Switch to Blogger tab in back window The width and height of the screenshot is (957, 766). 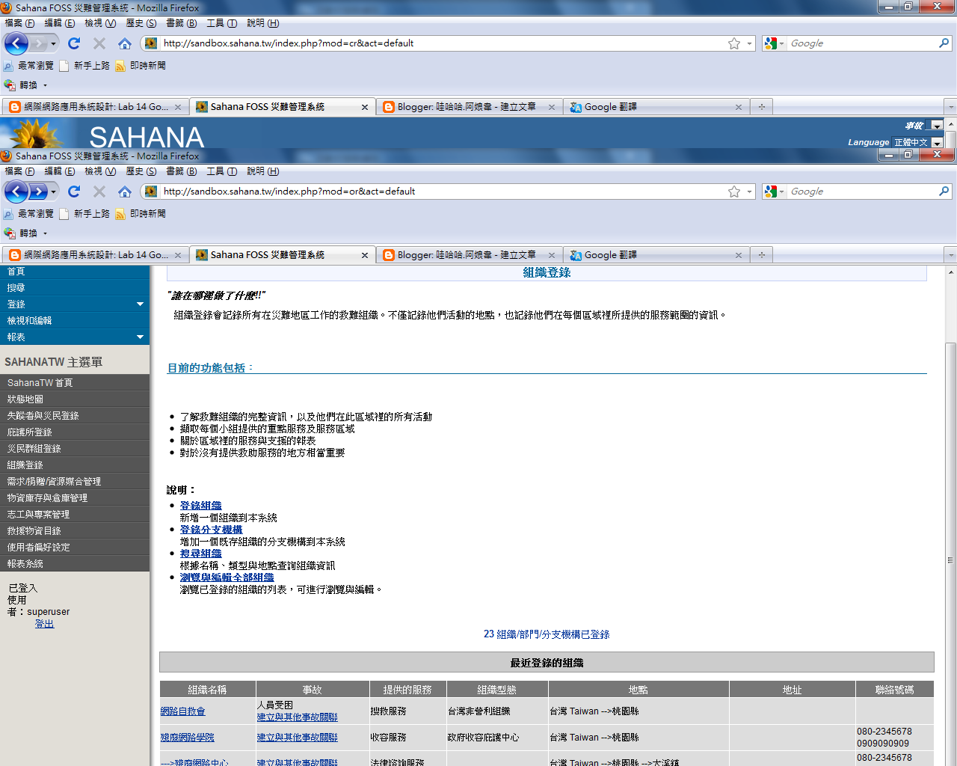point(468,107)
